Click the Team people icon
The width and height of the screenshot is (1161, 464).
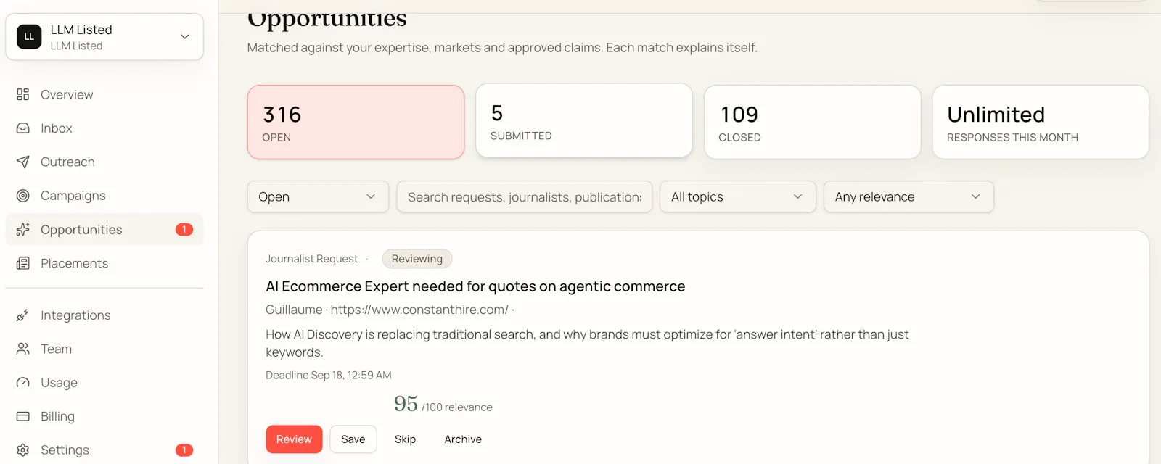click(x=23, y=349)
